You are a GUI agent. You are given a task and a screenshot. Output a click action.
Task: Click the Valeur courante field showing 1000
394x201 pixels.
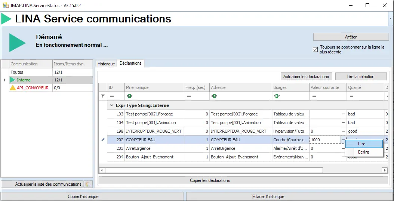click(325, 140)
